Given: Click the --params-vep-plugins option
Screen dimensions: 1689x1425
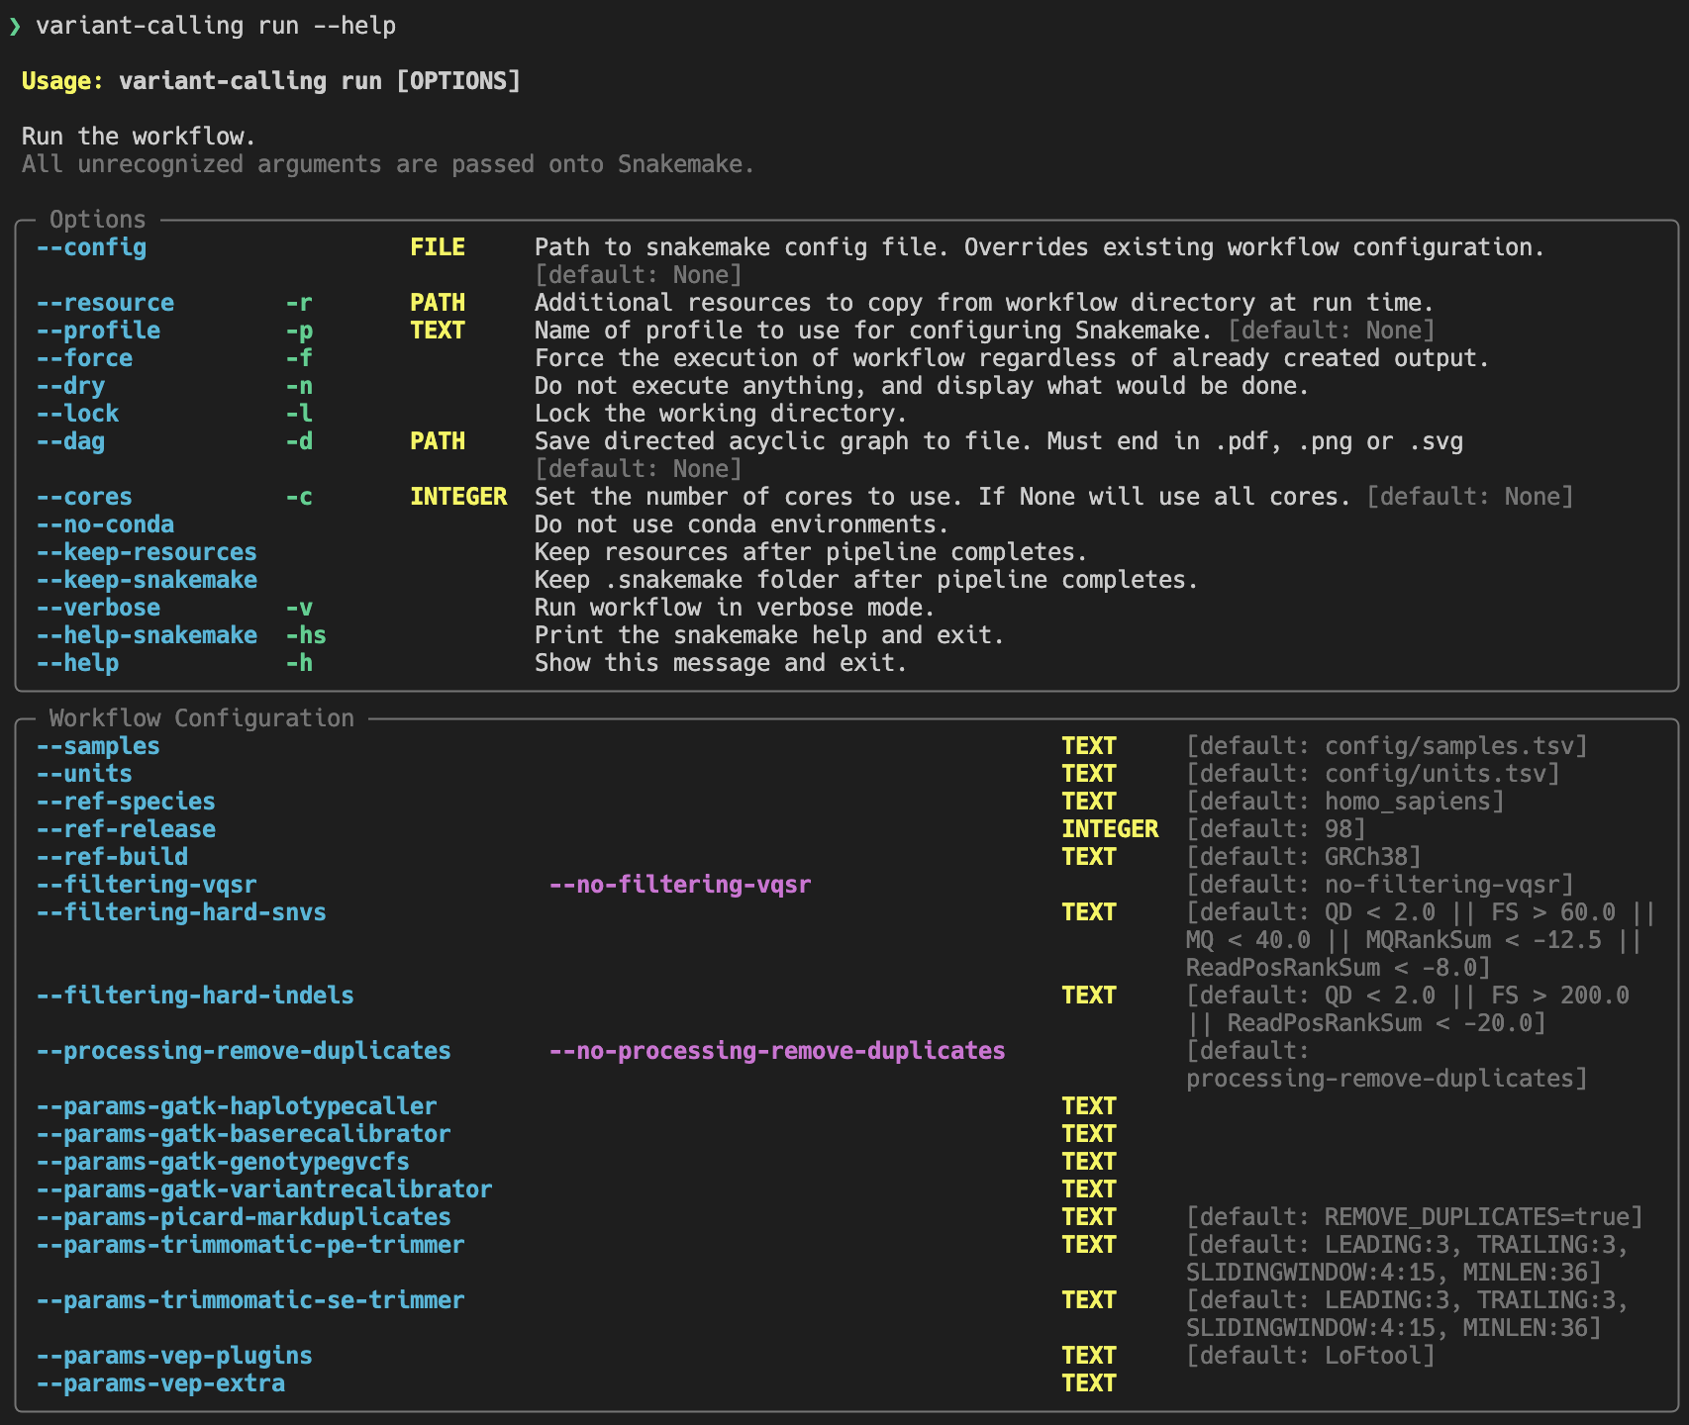Looking at the screenshot, I should point(174,1356).
